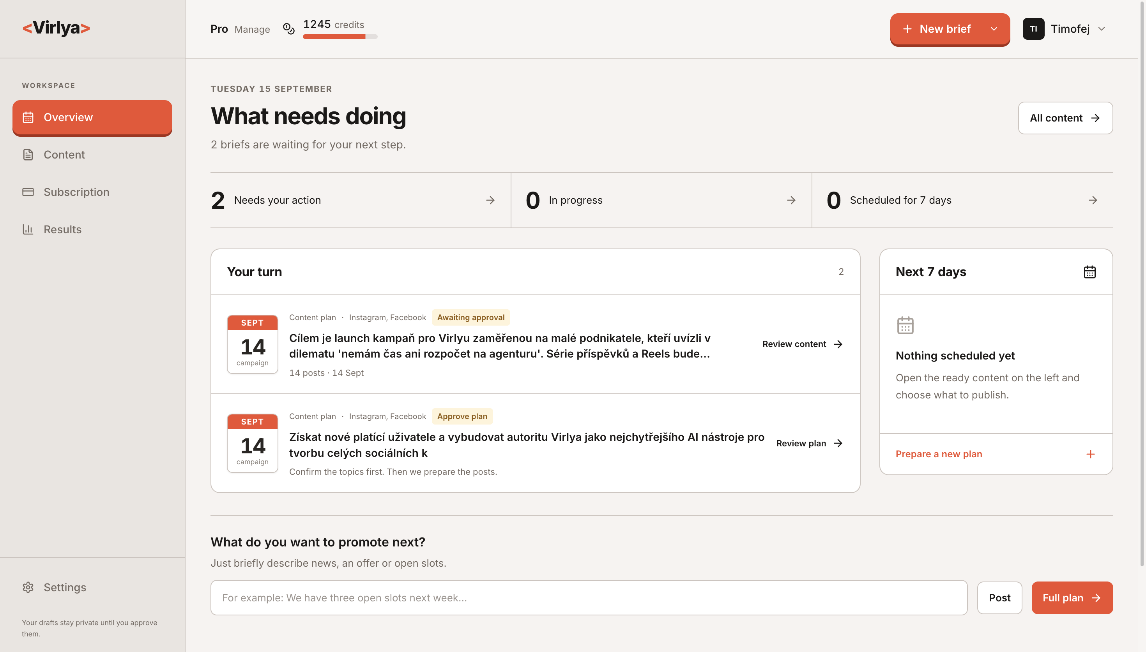Click the credits usage progress bar
Image resolution: width=1146 pixels, height=652 pixels.
(x=340, y=37)
